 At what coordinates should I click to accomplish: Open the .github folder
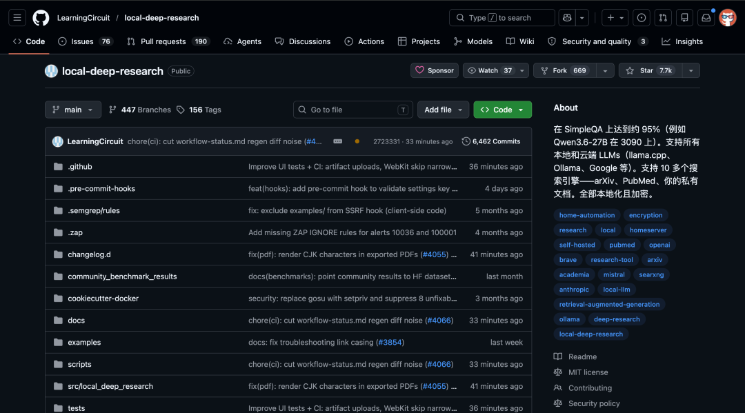pos(80,167)
